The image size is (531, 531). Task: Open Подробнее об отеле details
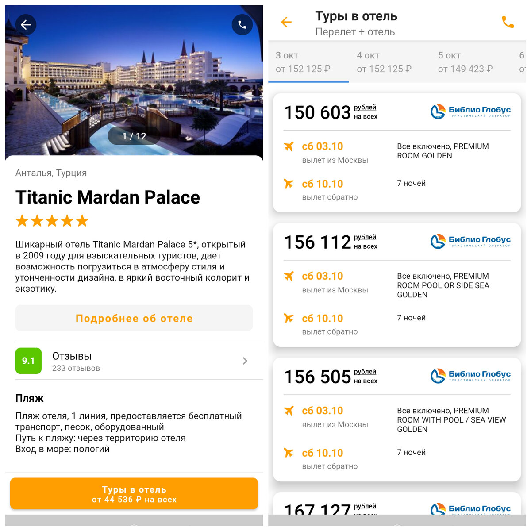pyautogui.click(x=134, y=318)
